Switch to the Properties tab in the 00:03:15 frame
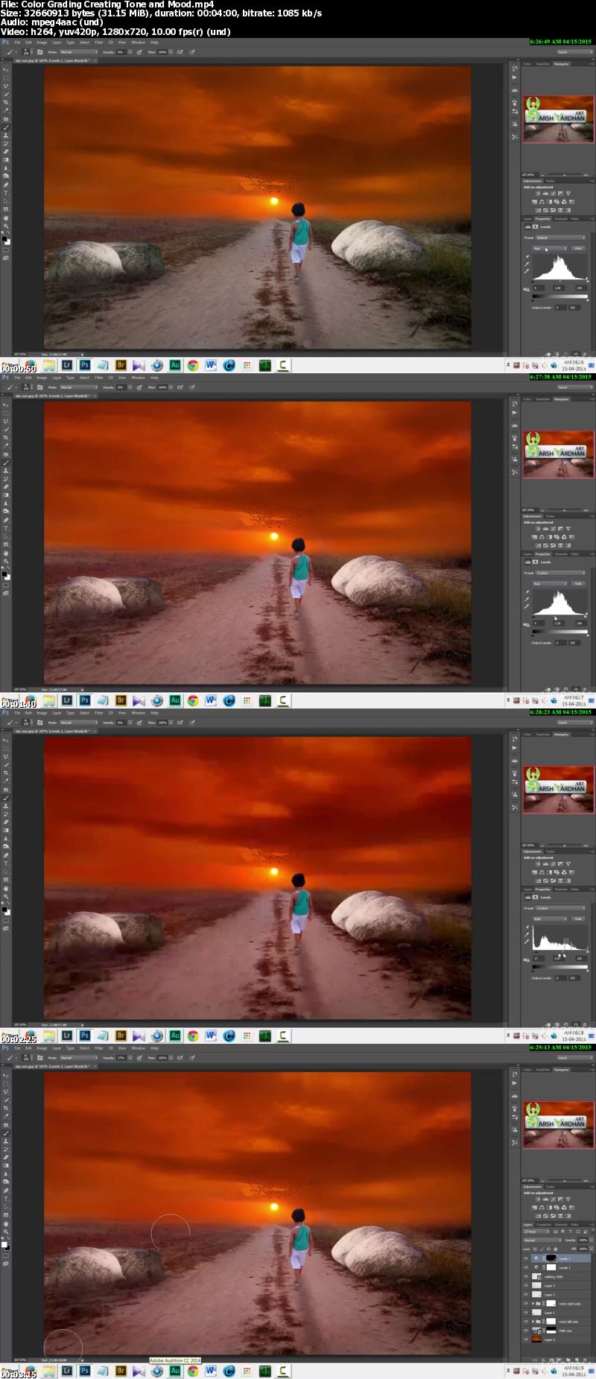 click(544, 1225)
